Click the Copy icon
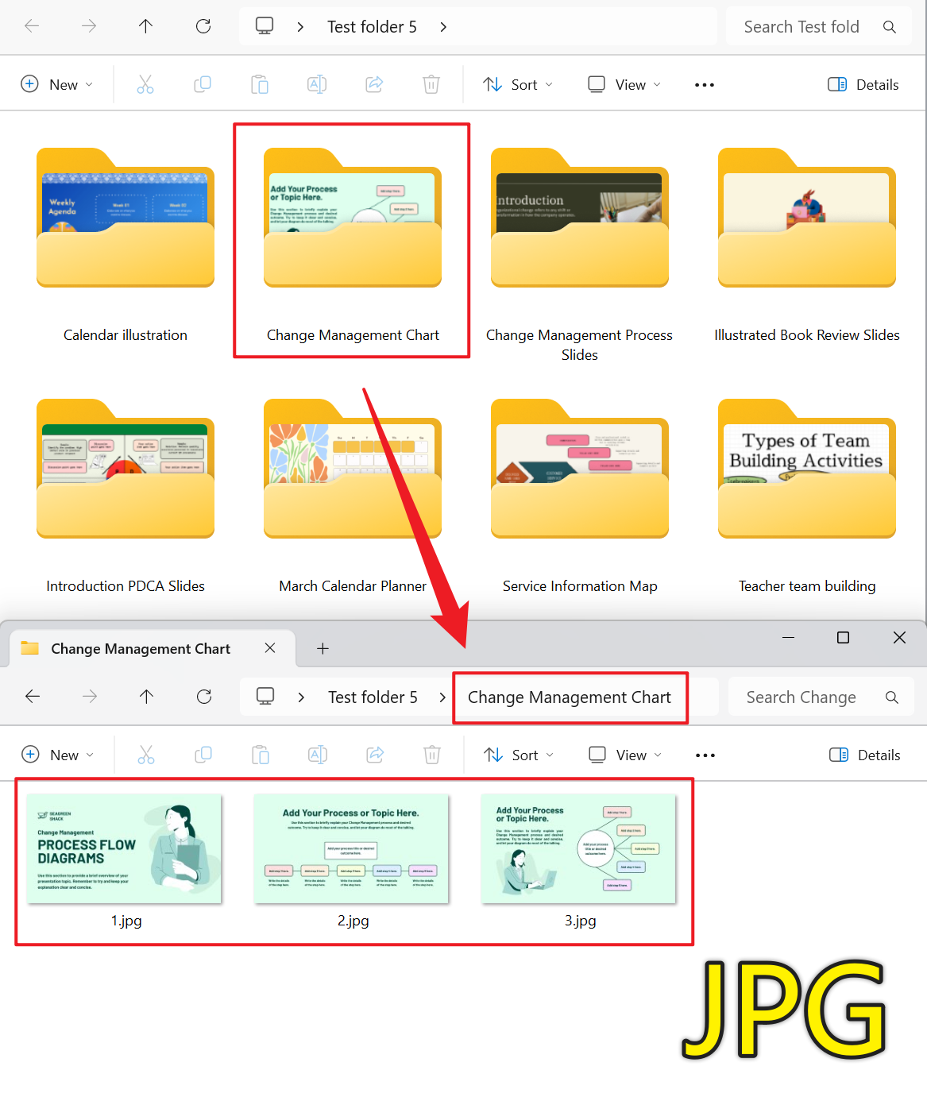The image size is (927, 1097). coord(203,84)
